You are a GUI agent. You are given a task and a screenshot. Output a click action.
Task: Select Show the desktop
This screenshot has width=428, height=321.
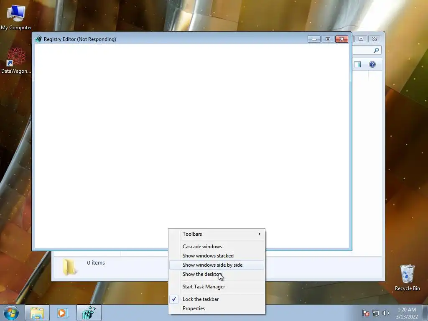(217, 274)
